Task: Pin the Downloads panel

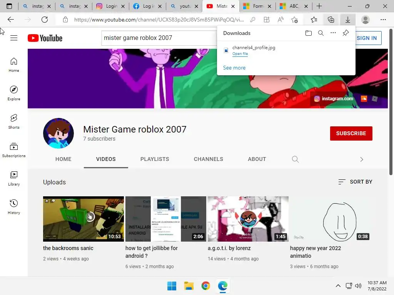Action: 346,33
